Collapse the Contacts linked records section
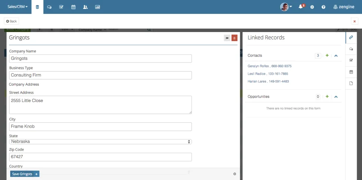This screenshot has width=362, height=180. click(336, 56)
